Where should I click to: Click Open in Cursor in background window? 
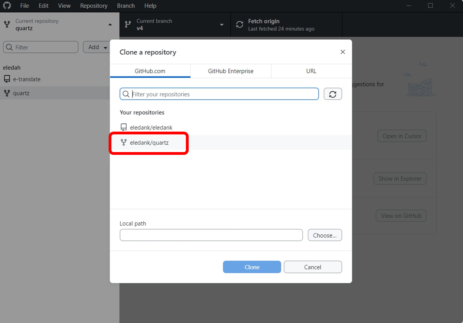click(402, 136)
